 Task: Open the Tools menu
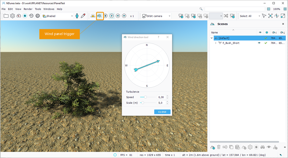(x=38, y=9)
